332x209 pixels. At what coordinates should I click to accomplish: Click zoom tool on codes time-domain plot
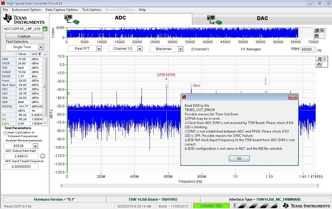tap(317, 30)
